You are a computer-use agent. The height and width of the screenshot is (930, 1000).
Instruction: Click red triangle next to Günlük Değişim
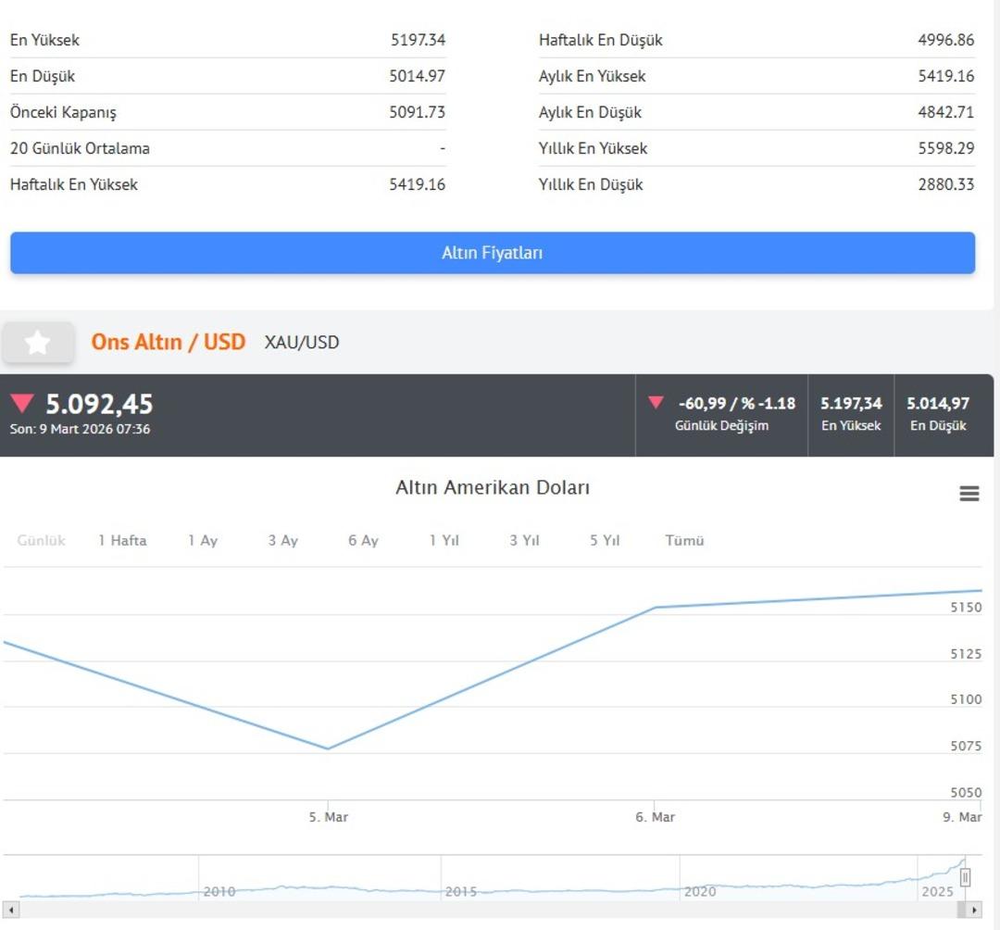(x=656, y=403)
